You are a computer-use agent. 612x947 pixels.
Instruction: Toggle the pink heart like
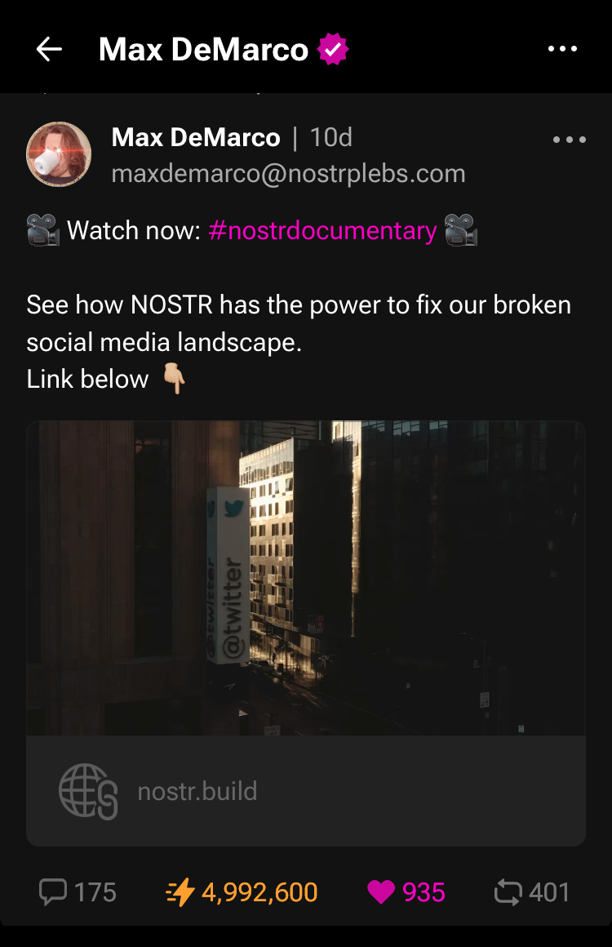[381, 892]
